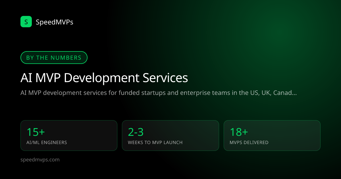The width and height of the screenshot is (341, 179).
Task: Click the BY THE NUMBERS pill badge
Action: coord(54,58)
